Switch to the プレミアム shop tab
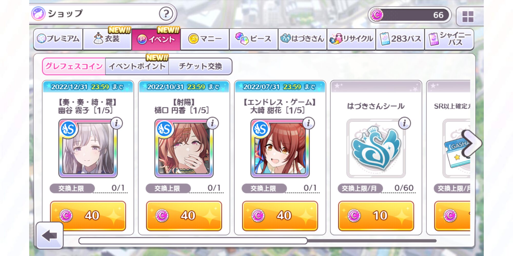The image size is (513, 256). (58, 39)
